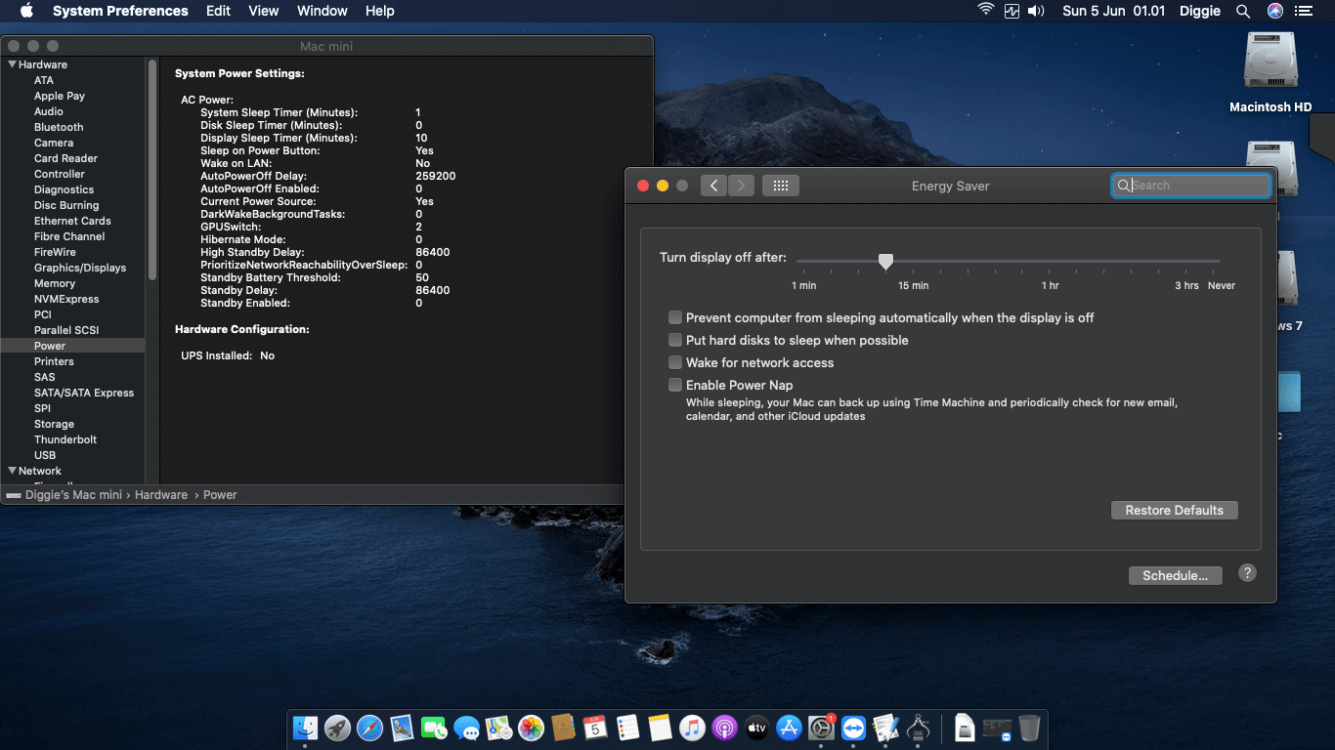1335x750 pixels.
Task: Focus the Energy Saver search field
Action: coord(1191,186)
